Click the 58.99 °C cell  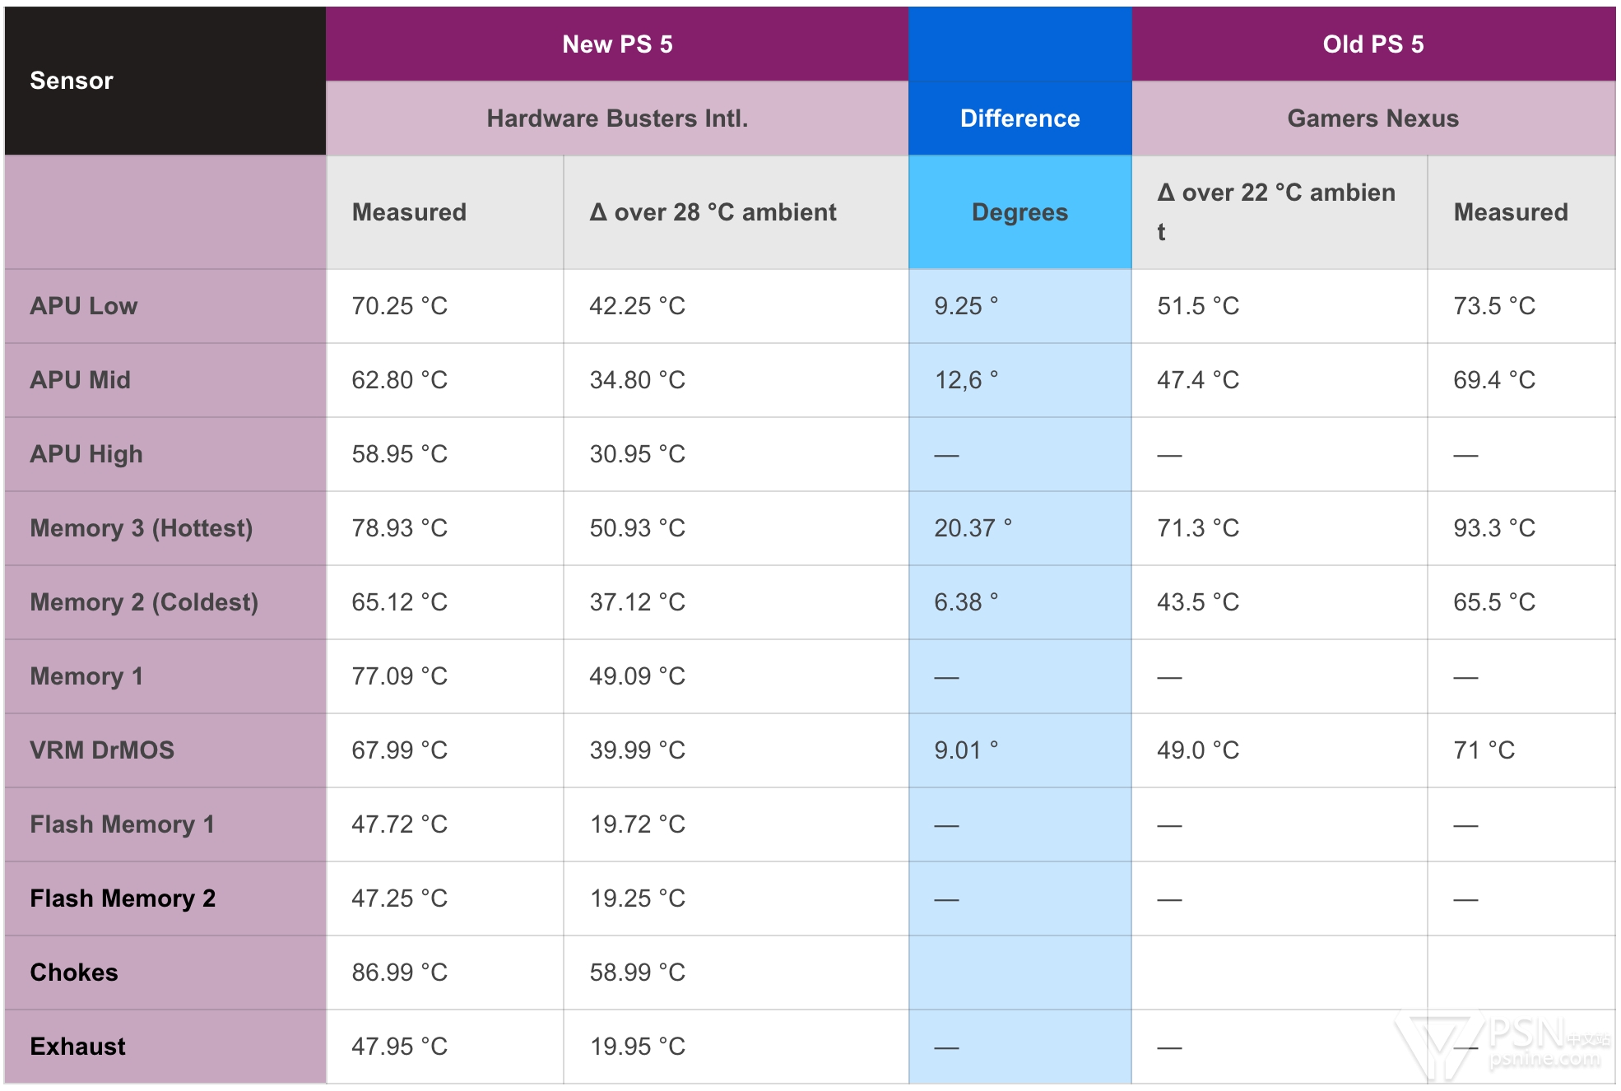[736, 973]
